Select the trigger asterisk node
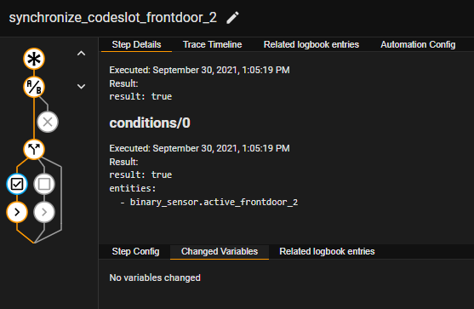This screenshot has width=474, height=309. (x=34, y=59)
